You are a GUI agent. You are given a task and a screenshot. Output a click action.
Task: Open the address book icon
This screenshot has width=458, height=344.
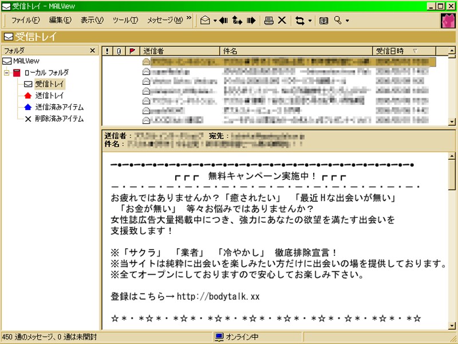coord(324,21)
